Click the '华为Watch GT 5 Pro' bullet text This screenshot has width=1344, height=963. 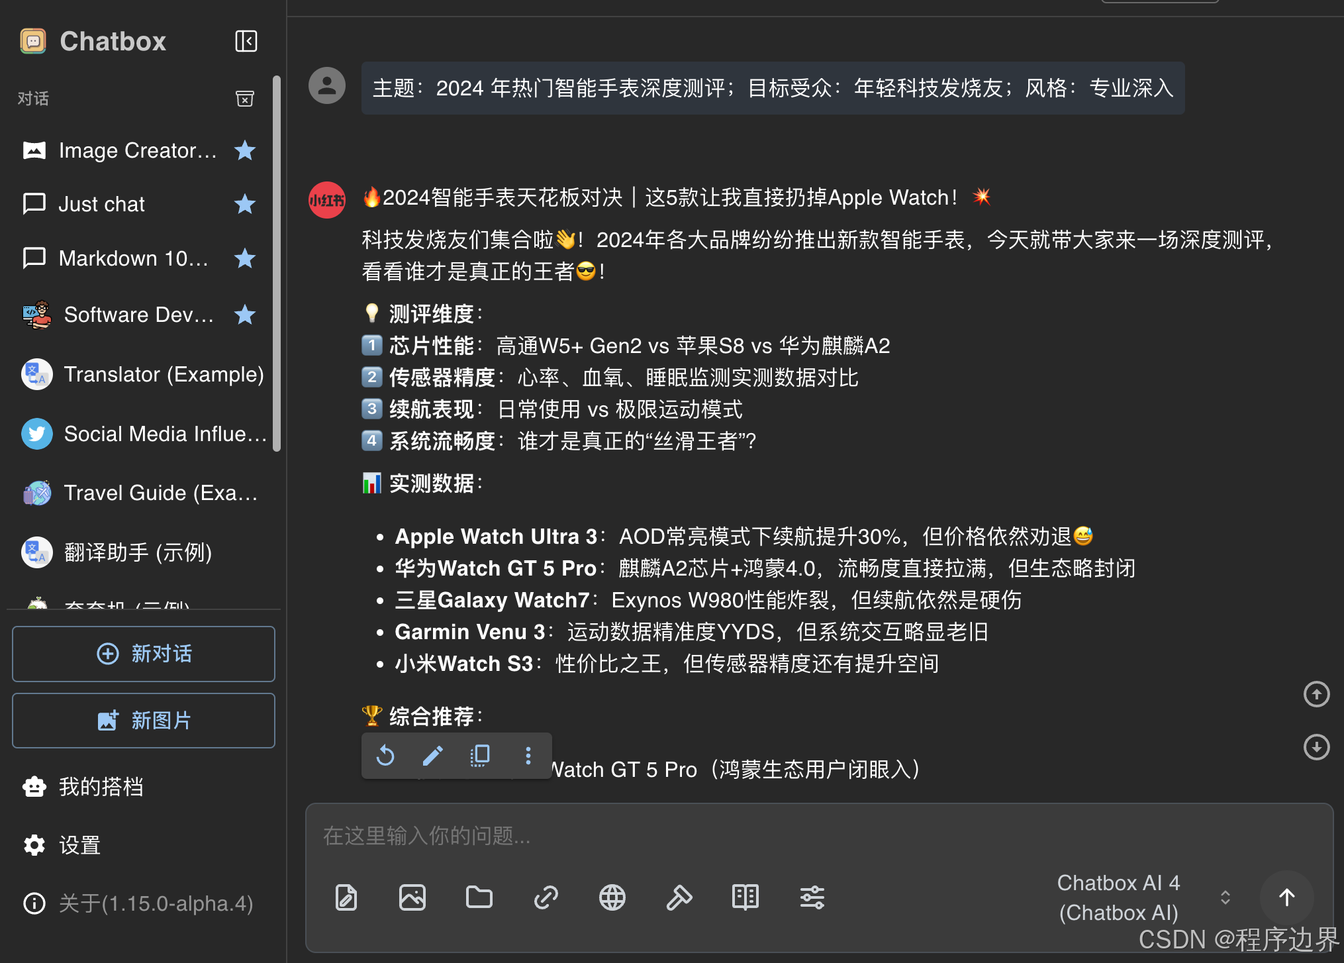[x=496, y=568]
